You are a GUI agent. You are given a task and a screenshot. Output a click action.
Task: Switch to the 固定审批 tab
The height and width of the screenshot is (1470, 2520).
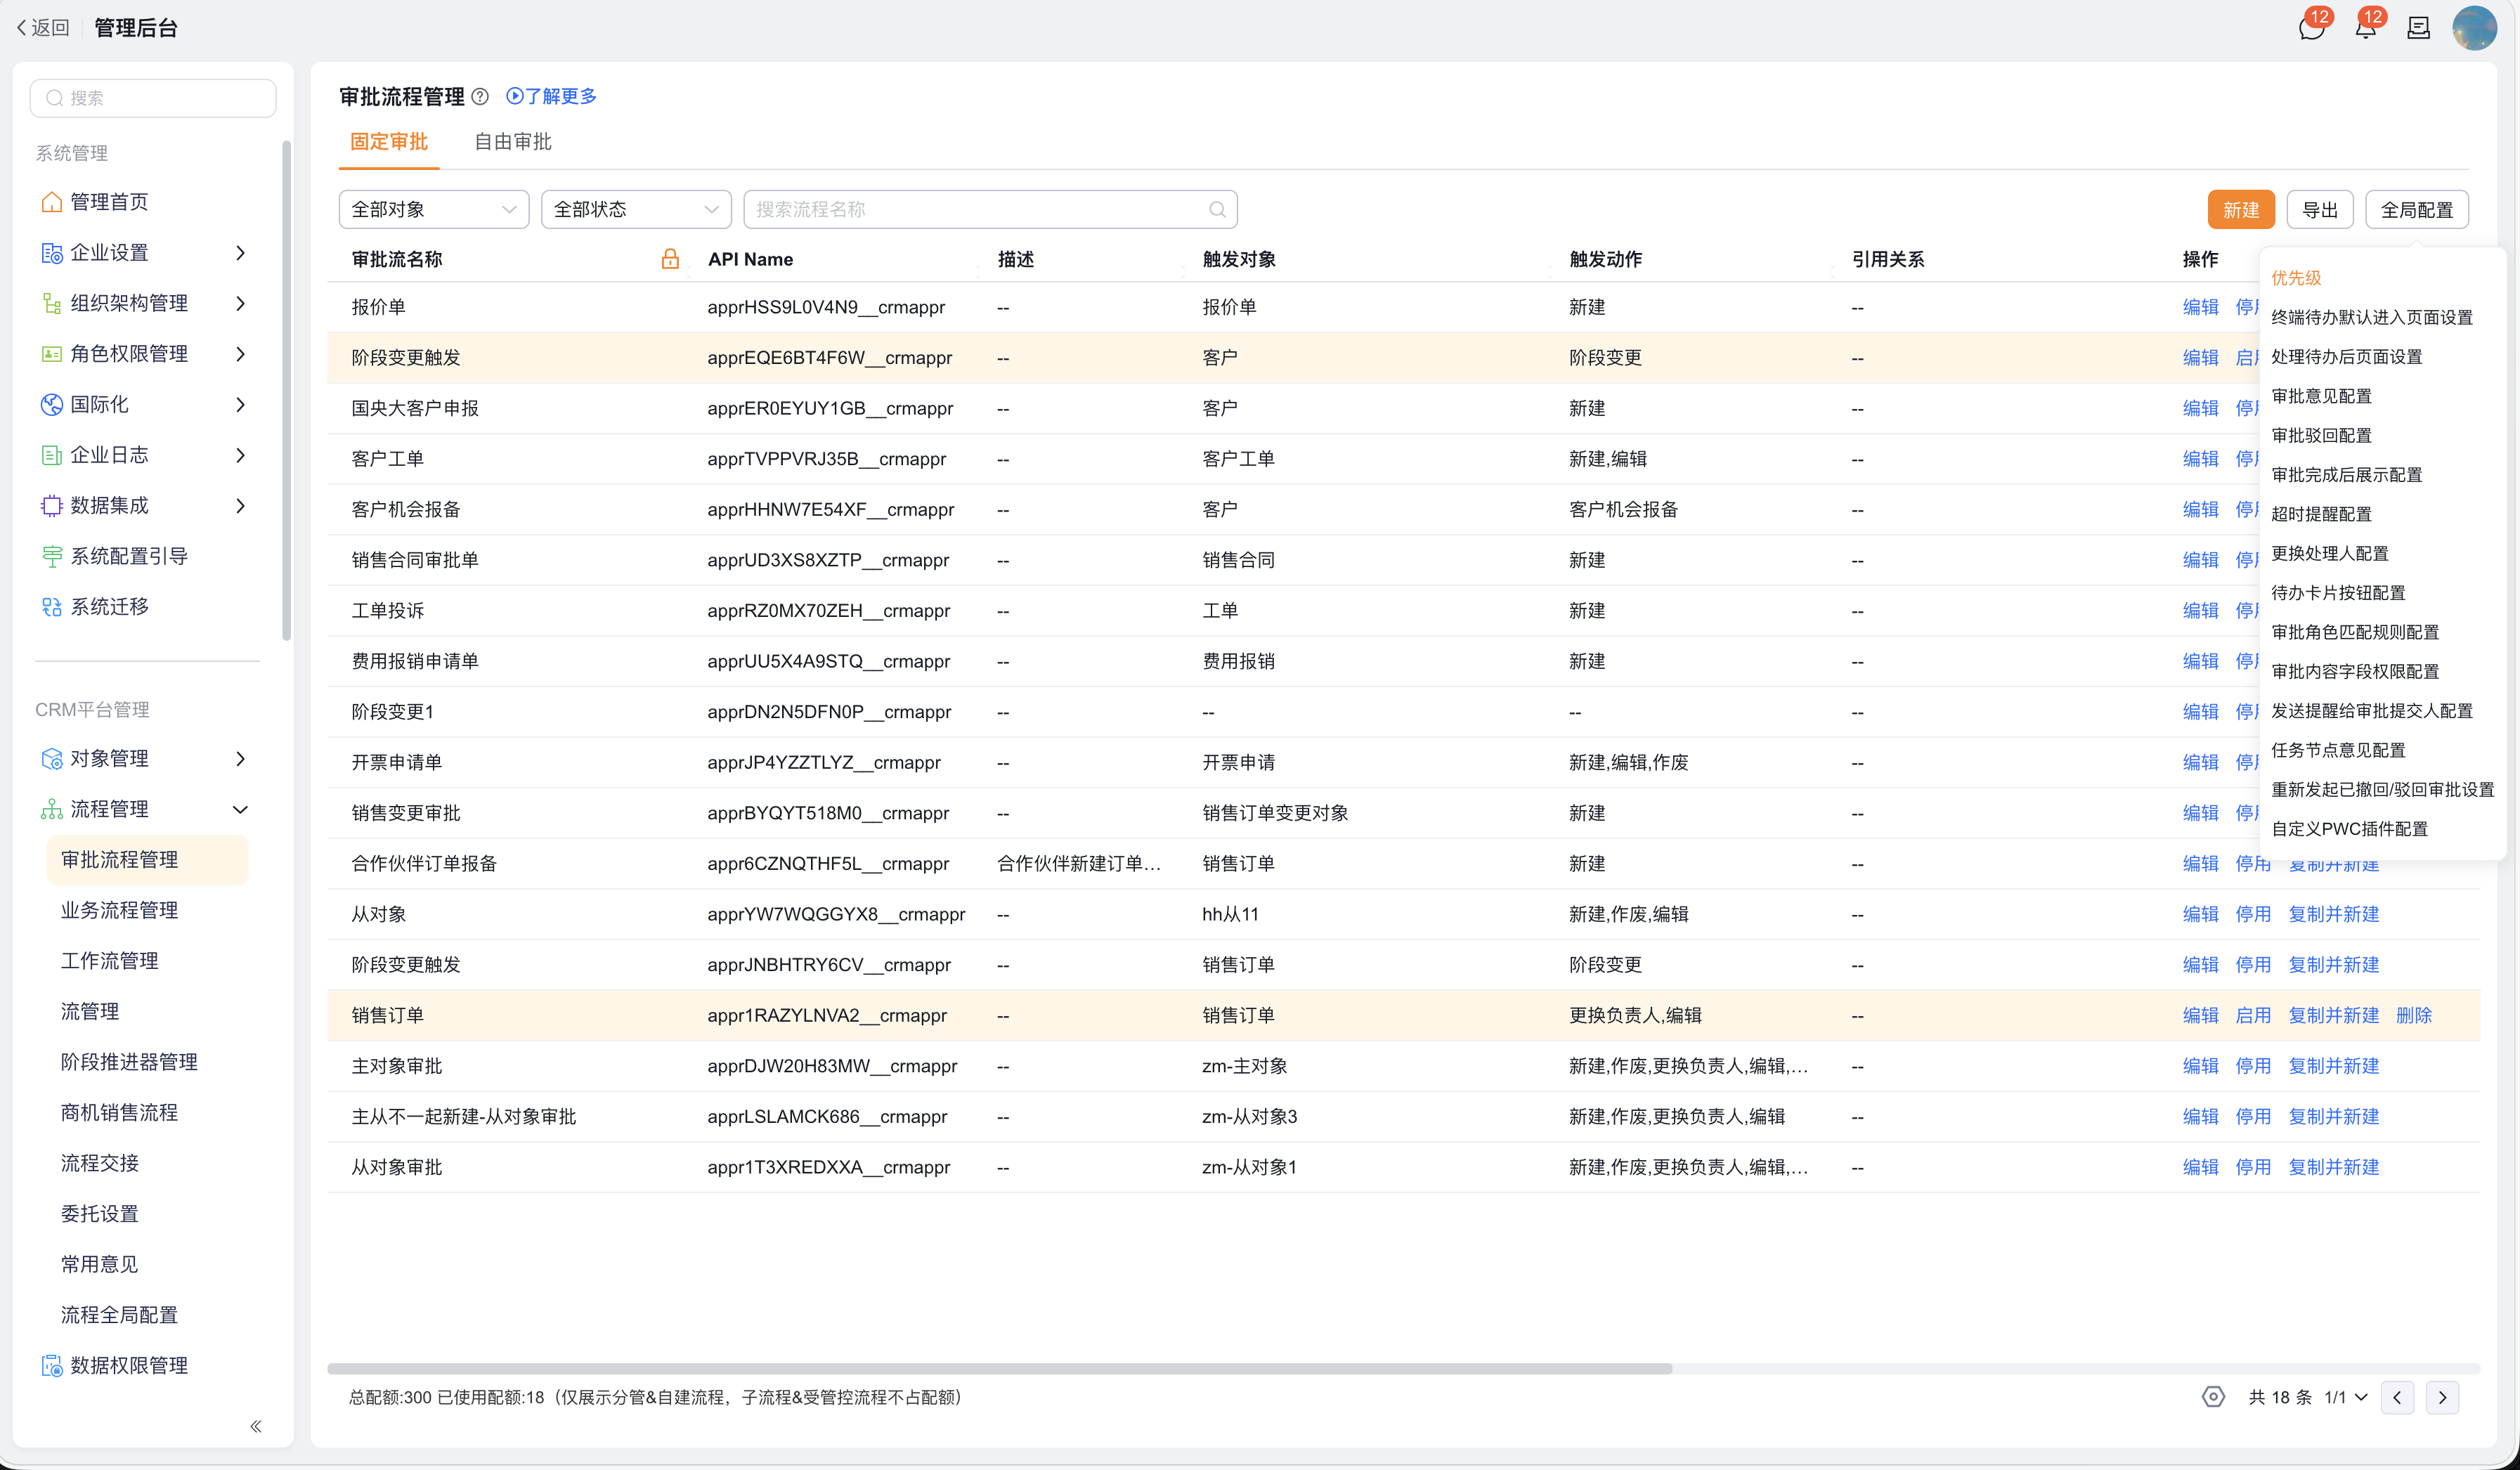389,142
